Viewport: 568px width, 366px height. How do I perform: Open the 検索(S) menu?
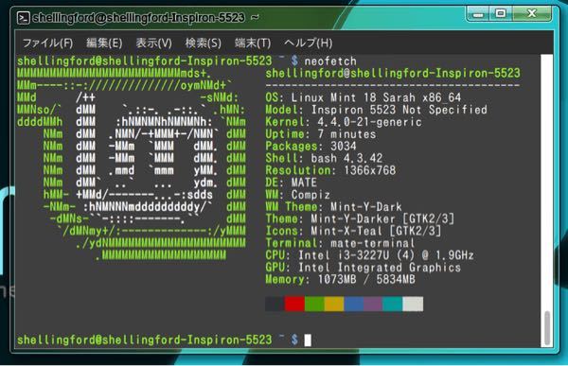[x=204, y=44]
